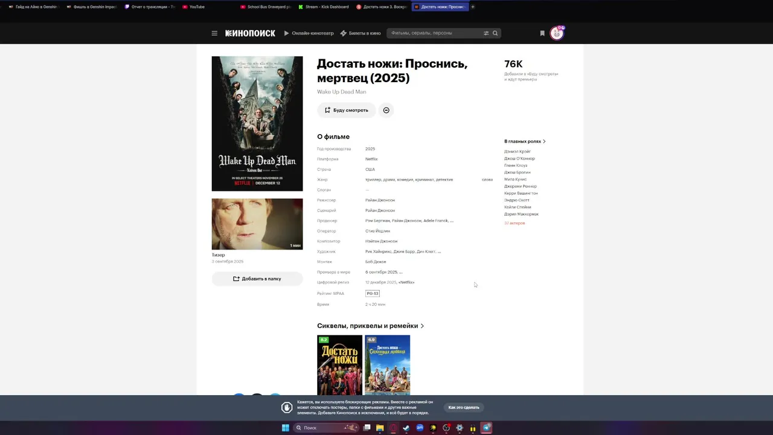Open composer Нэйтан Джонсон page
Image resolution: width=773 pixels, height=435 pixels.
[x=382, y=241]
